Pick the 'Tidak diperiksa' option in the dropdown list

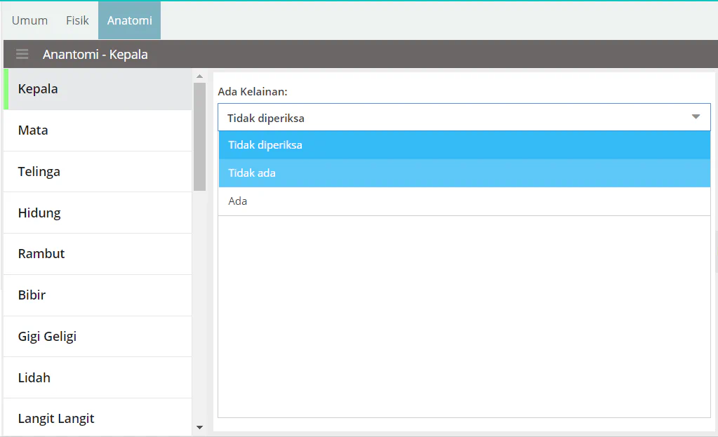coord(465,145)
